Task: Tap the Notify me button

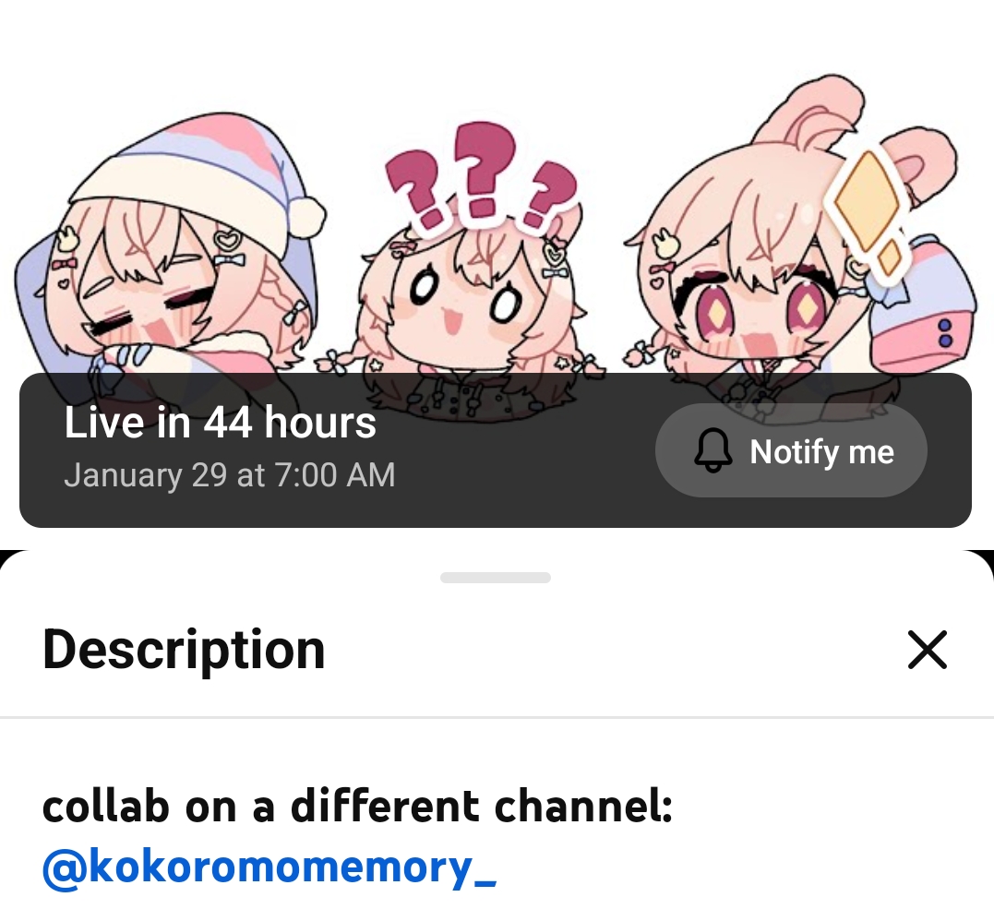Action: 791,450
